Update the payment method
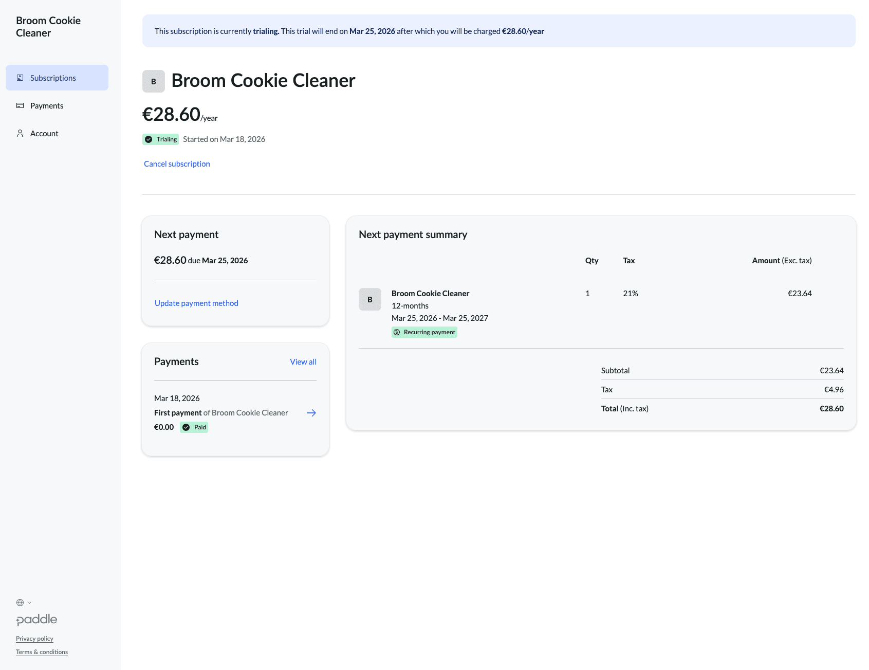 (x=196, y=303)
